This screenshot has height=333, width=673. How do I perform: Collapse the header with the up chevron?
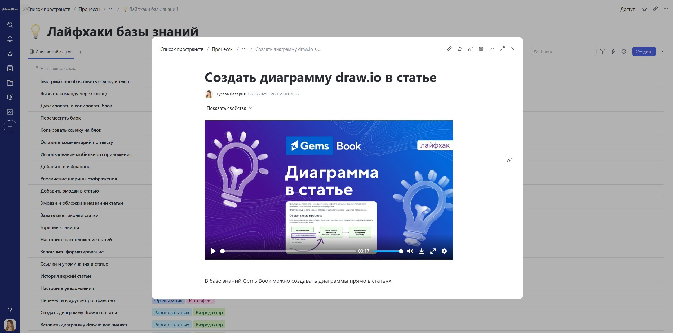pos(662,52)
